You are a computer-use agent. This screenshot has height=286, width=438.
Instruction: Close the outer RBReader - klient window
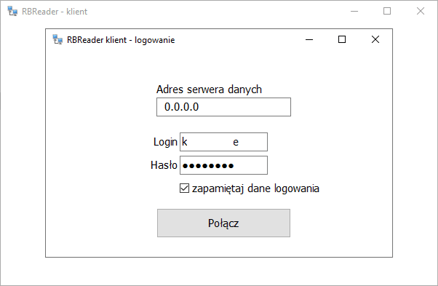pos(421,11)
